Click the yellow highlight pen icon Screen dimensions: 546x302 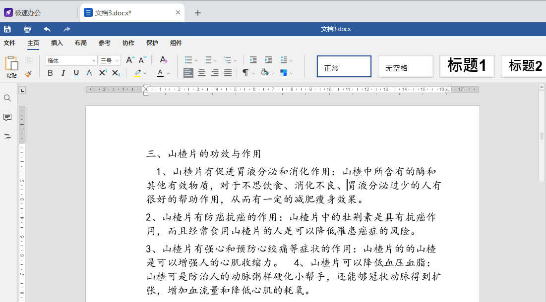click(137, 73)
